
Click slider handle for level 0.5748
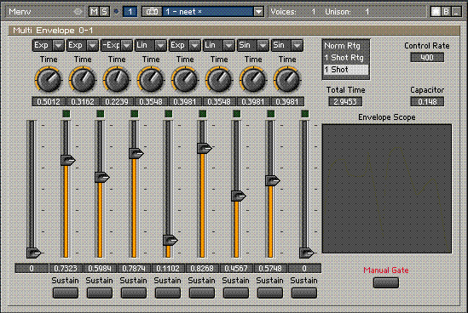pyautogui.click(x=272, y=180)
